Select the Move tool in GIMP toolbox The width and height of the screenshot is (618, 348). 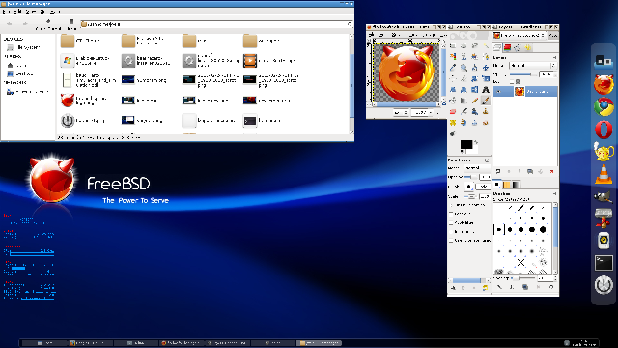coord(486,68)
